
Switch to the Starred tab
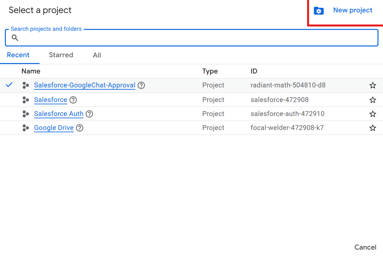pyautogui.click(x=61, y=55)
